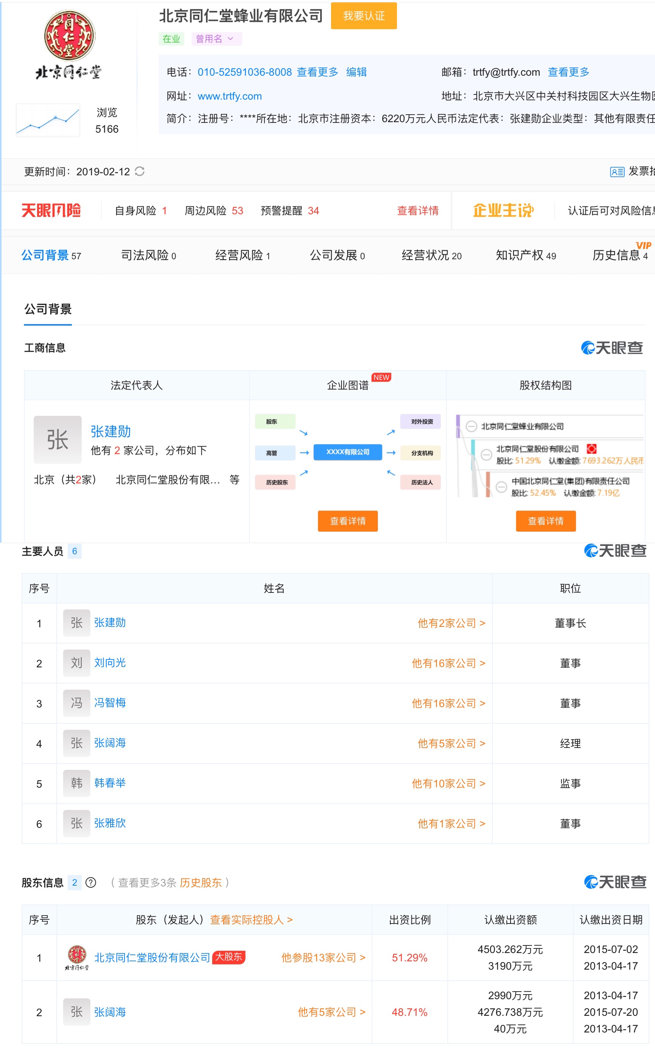Click the 刘 avatar icon in the personnel table
655x1051 pixels.
pos(77,663)
